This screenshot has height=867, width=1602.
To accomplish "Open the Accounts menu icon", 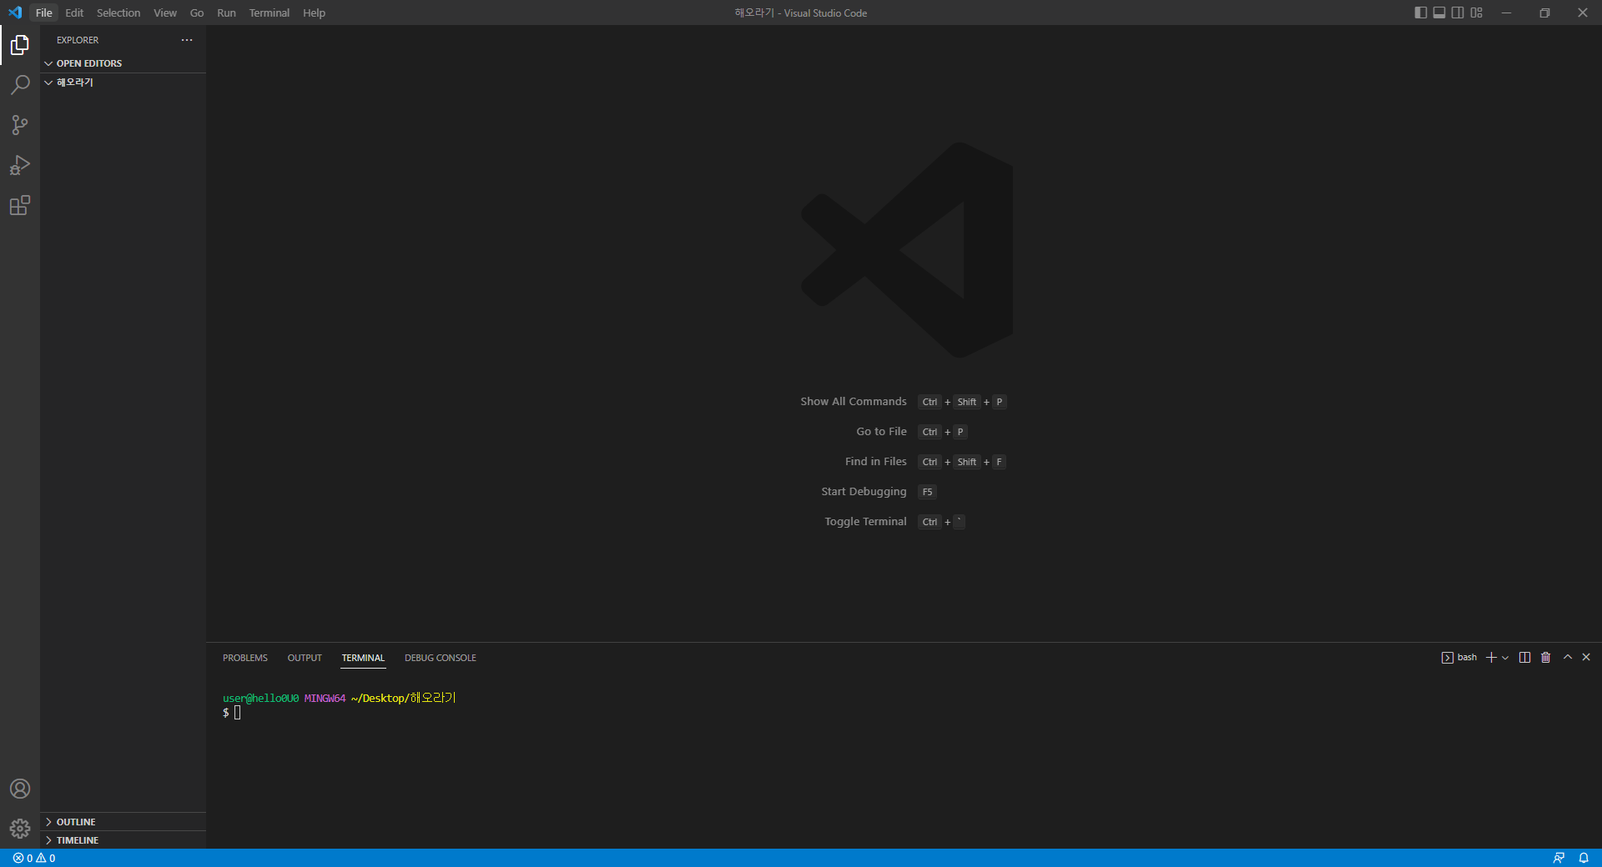I will tap(20, 789).
